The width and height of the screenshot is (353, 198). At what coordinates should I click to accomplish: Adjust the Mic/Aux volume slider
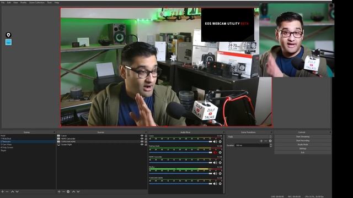pos(180,174)
